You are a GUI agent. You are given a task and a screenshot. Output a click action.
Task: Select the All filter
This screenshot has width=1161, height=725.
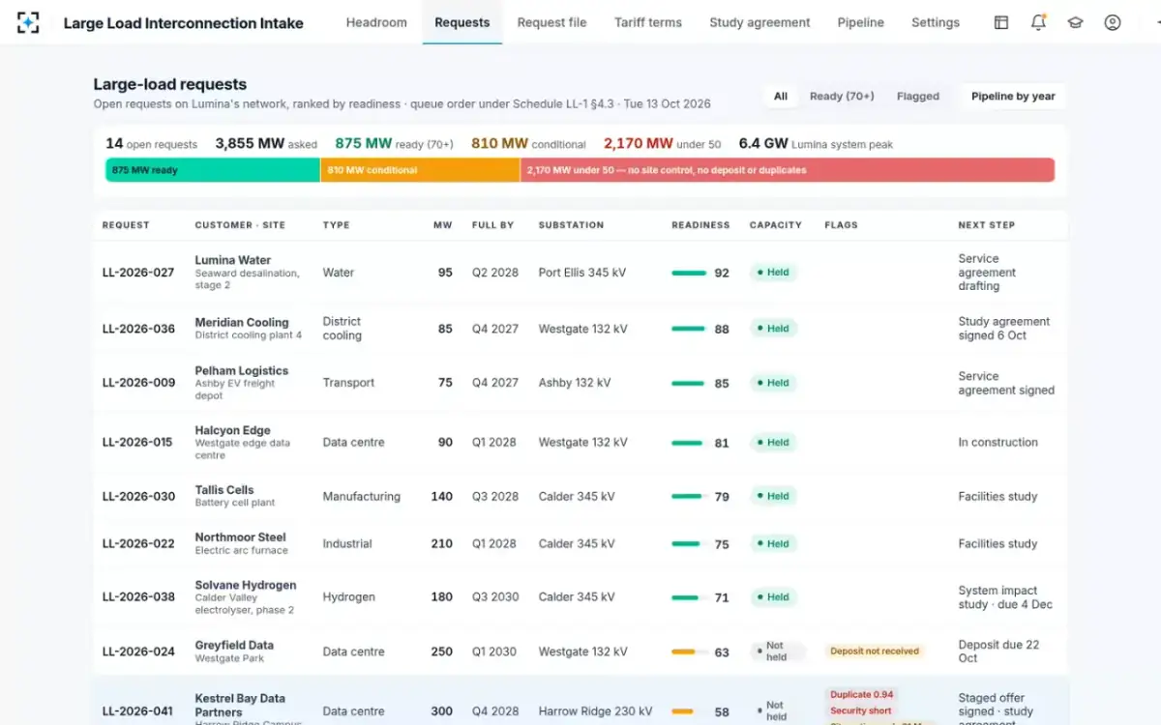[x=781, y=97]
